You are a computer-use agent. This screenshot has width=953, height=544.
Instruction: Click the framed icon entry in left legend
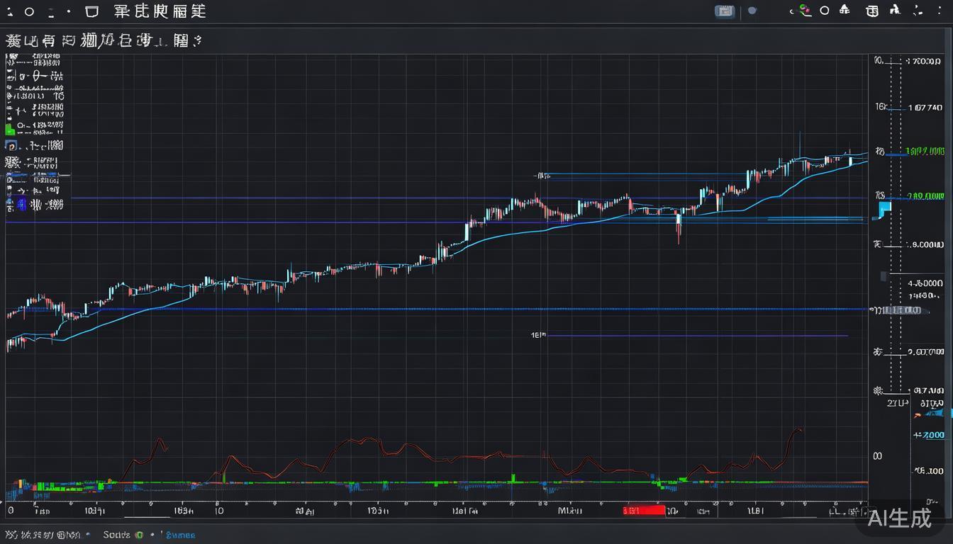click(x=11, y=145)
